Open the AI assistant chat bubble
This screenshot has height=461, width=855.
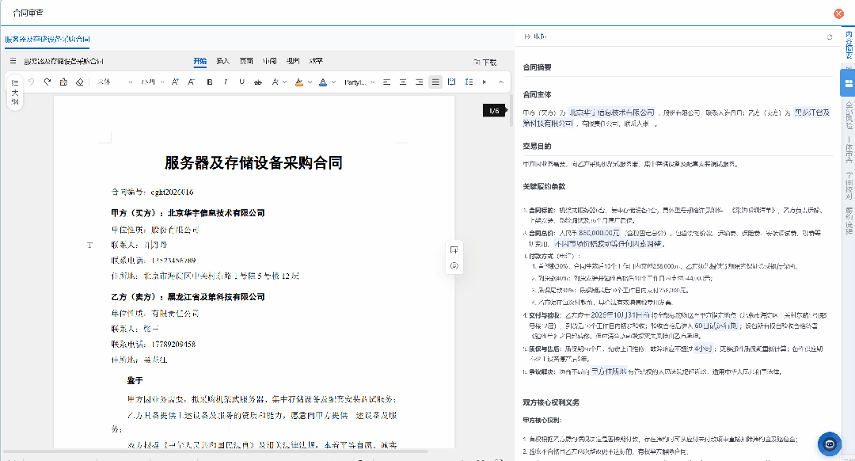pos(830,444)
